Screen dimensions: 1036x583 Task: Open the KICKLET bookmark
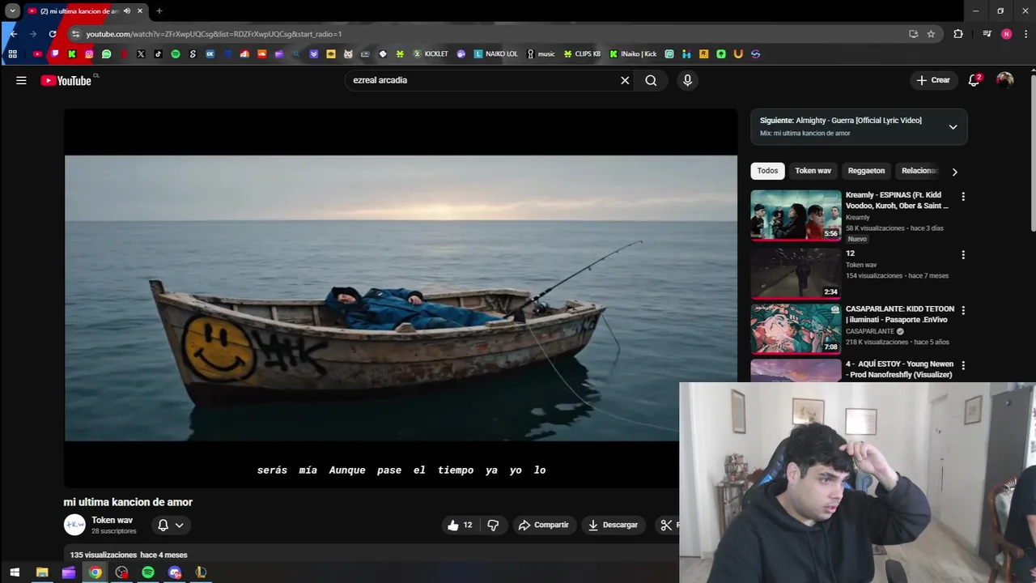431,54
